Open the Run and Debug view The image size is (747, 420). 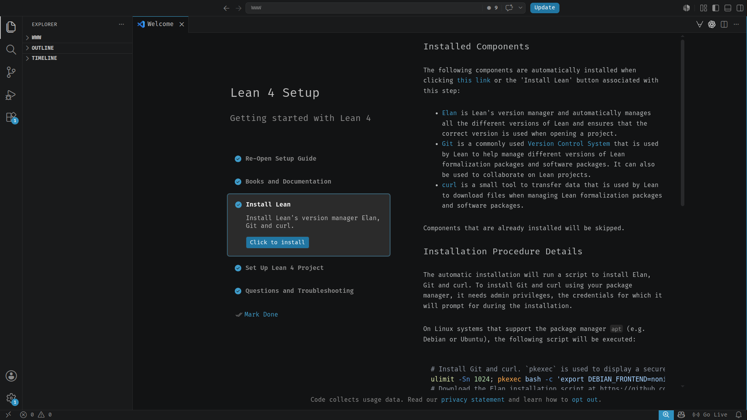[11, 95]
